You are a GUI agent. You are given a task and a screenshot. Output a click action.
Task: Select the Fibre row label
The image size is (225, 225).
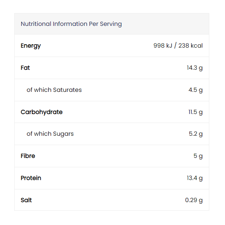[x=28, y=156]
